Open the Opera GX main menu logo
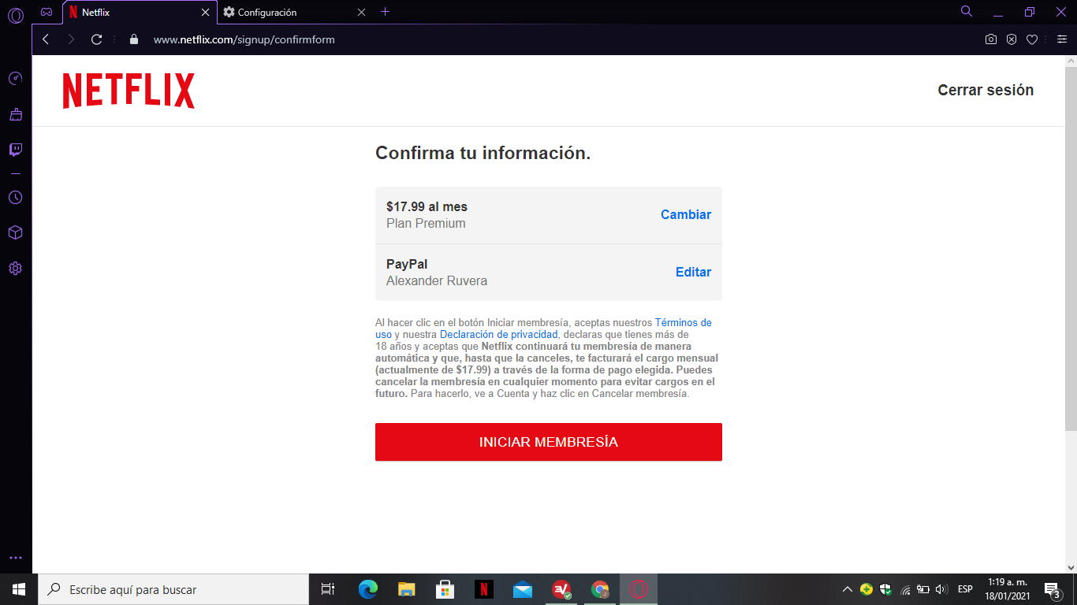Screen dimensions: 1077x605 [16, 14]
